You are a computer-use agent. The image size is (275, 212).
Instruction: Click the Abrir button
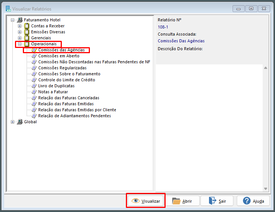click(182, 201)
